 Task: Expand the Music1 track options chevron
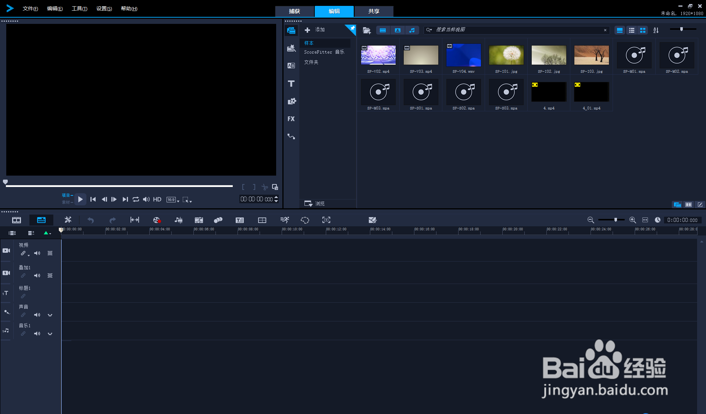50,334
